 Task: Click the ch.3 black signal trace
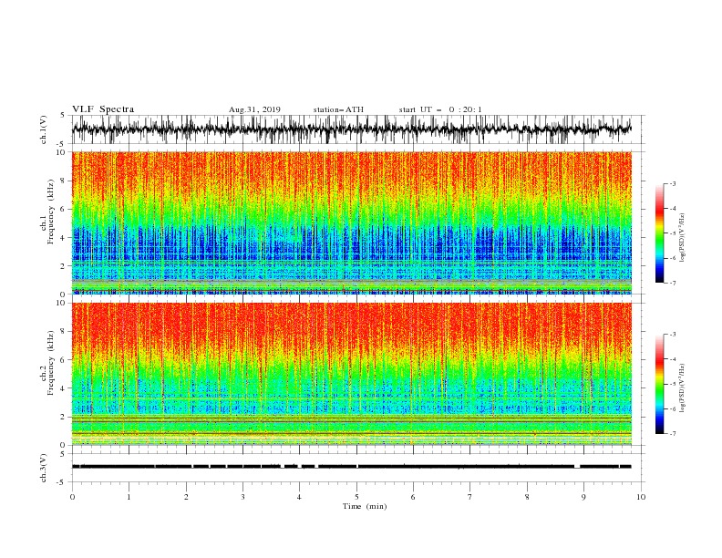point(351,467)
